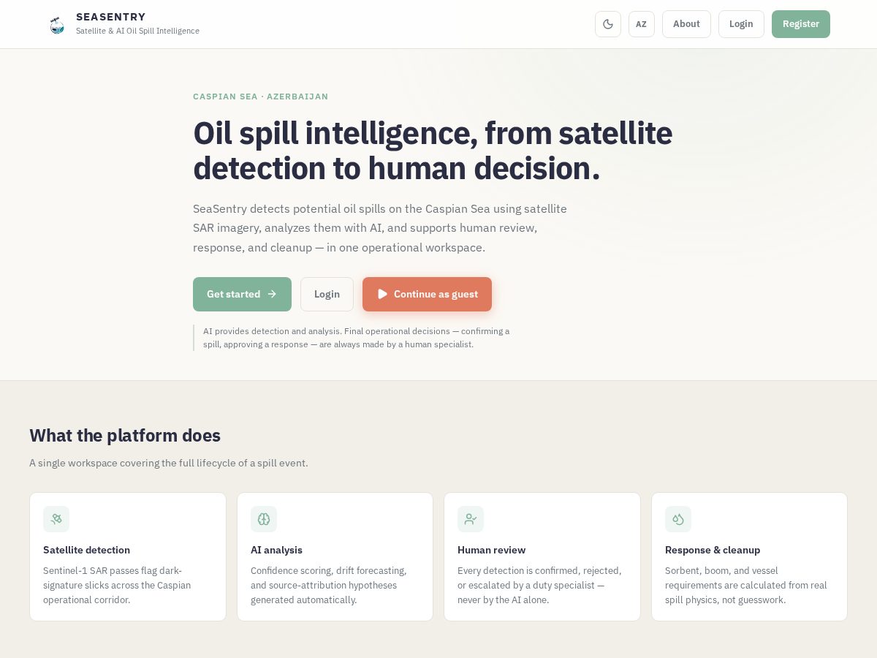This screenshot has height=658, width=877.
Task: Click the user-check icon on Human review card
Action: pos(471,519)
